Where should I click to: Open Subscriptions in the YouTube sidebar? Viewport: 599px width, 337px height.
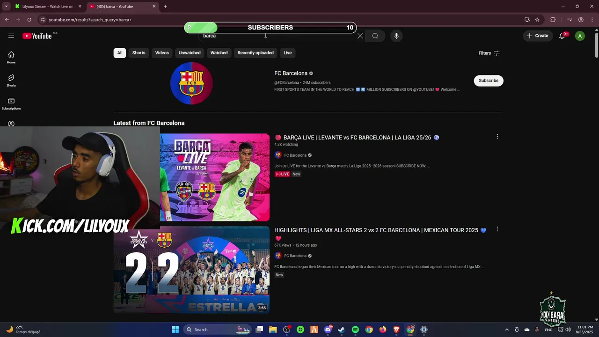click(11, 103)
